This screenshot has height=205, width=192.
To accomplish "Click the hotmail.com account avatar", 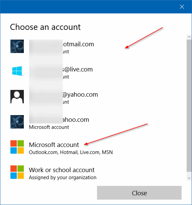I will [x=17, y=46].
